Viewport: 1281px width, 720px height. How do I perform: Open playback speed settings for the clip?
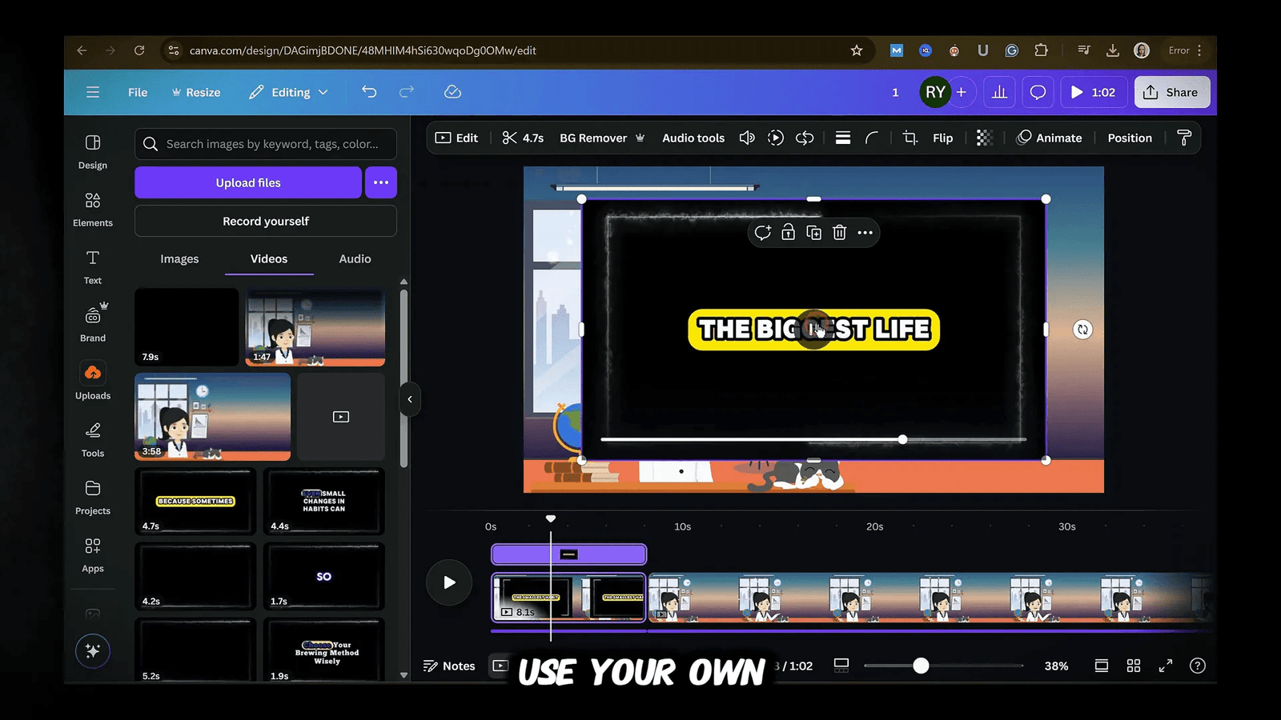pos(775,138)
